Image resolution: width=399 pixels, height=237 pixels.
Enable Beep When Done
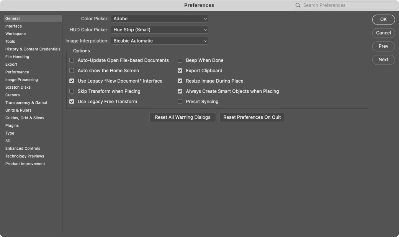180,60
